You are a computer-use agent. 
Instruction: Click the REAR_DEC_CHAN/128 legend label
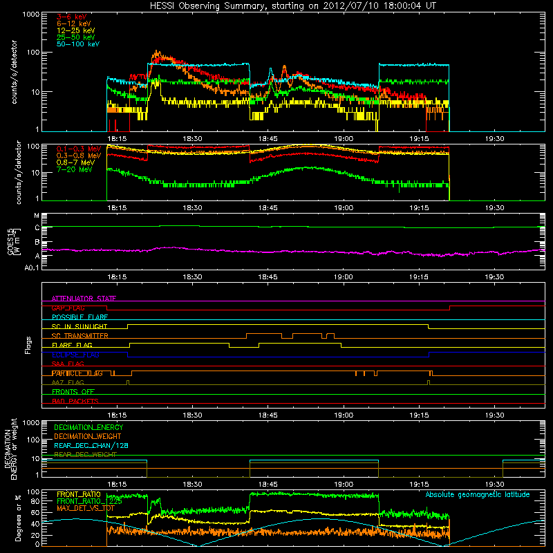pyautogui.click(x=91, y=445)
